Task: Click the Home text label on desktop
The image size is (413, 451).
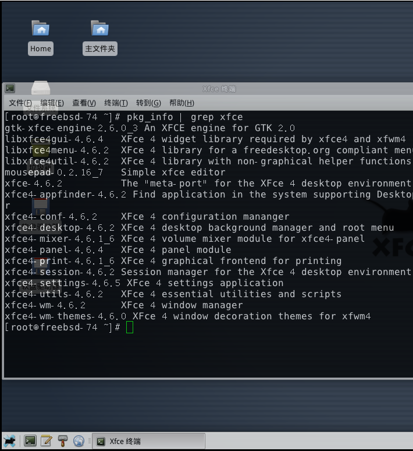Action: click(40, 49)
